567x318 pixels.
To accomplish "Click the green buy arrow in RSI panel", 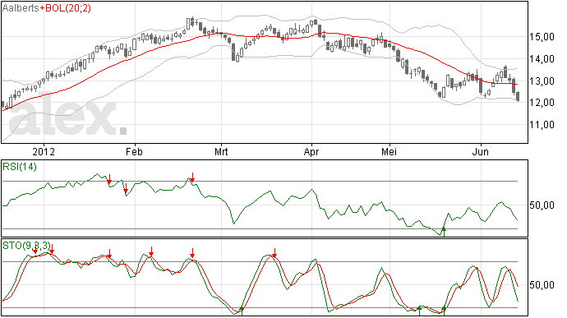I will (x=444, y=231).
